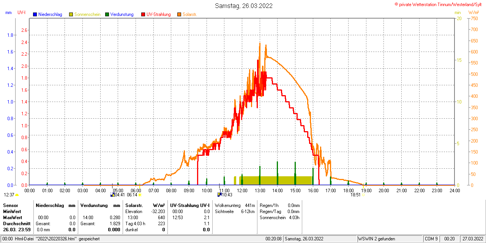Click the orange Solarstr. legend swatch
Screen dimensions: 486x243
(179, 14)
